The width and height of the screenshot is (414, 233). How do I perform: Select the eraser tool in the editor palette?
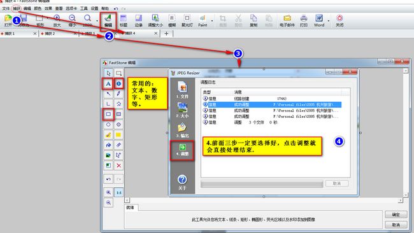click(x=118, y=145)
